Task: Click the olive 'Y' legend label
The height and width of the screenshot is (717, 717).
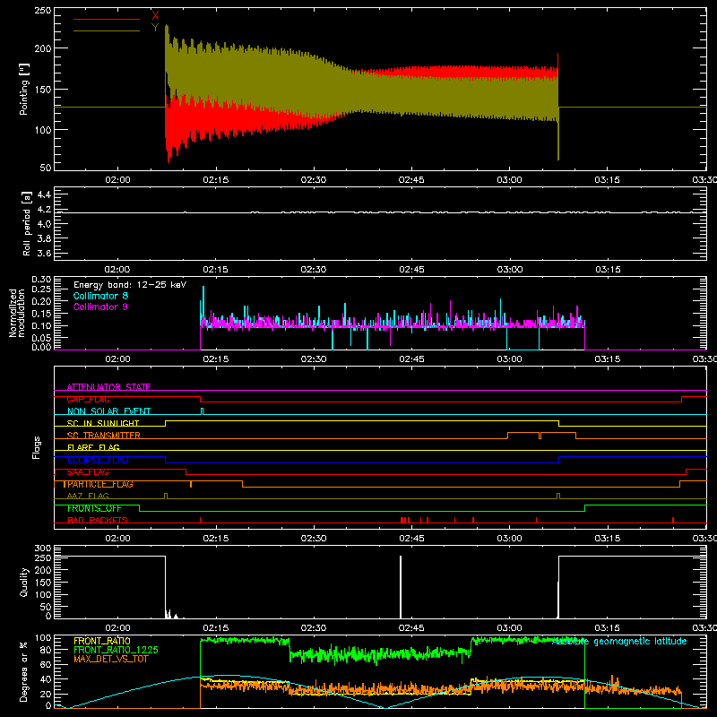Action: coord(155,28)
